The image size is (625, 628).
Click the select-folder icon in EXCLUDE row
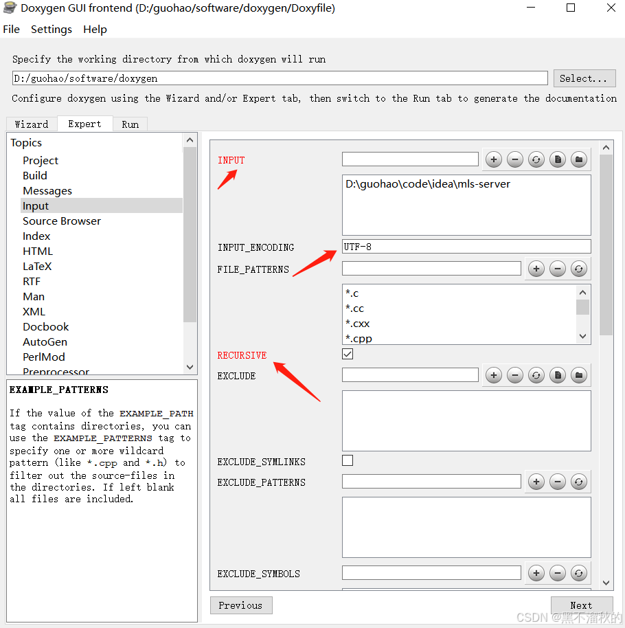(579, 375)
